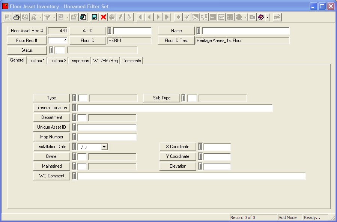Image resolution: width=337 pixels, height=222 pixels.
Task: Click the funnel filter toolbar icon
Action: 47,17
